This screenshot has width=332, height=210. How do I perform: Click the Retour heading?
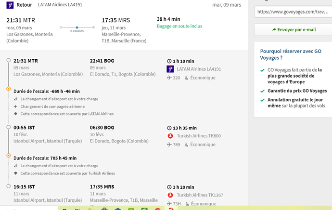click(x=25, y=5)
